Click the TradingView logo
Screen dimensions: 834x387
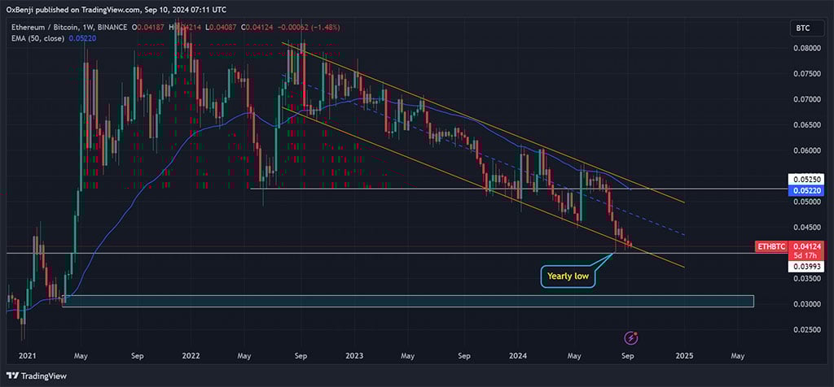(37, 376)
